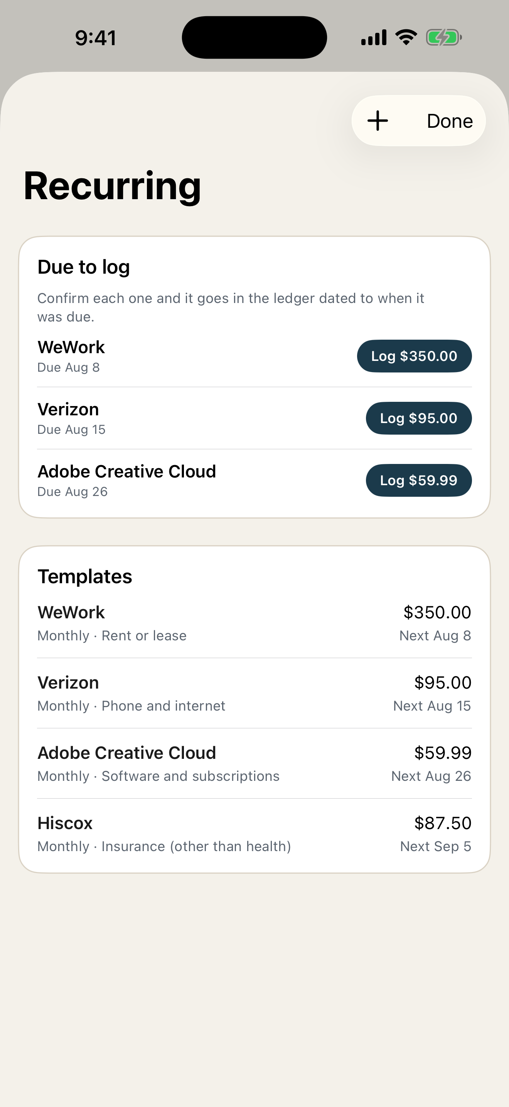Tap the Due to log heading

click(x=84, y=267)
